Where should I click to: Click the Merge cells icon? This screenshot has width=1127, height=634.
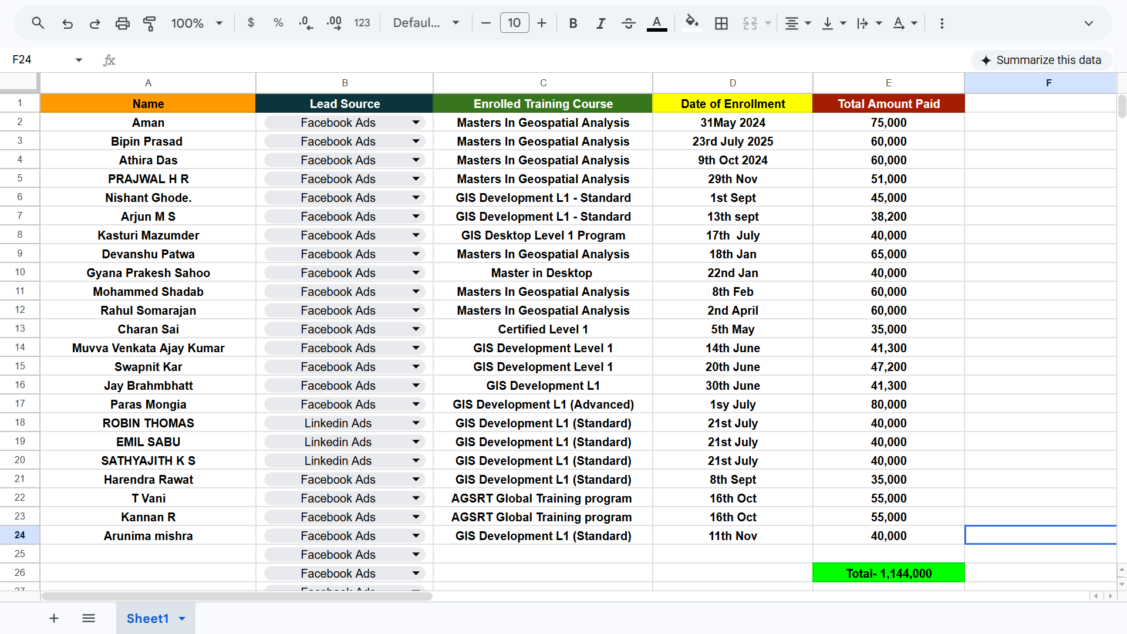pos(750,23)
